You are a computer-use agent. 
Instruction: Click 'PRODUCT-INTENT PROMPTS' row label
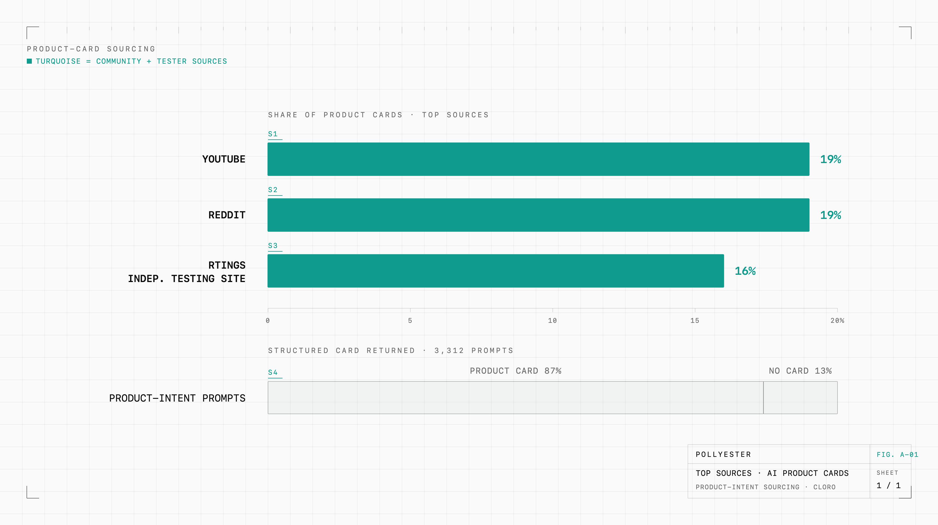click(x=177, y=398)
